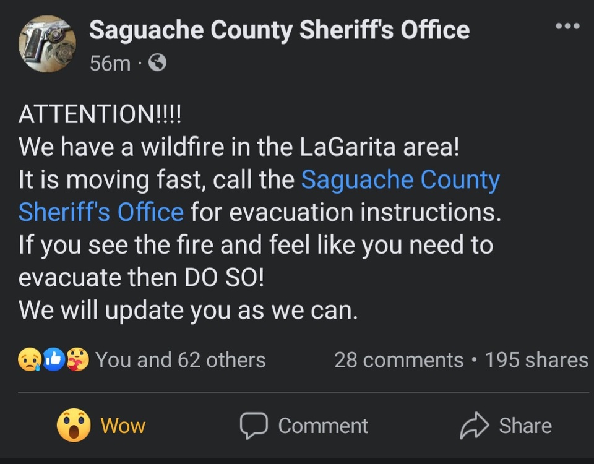594x464 pixels.
Task: Click the 56m post timestamp
Action: click(x=110, y=62)
